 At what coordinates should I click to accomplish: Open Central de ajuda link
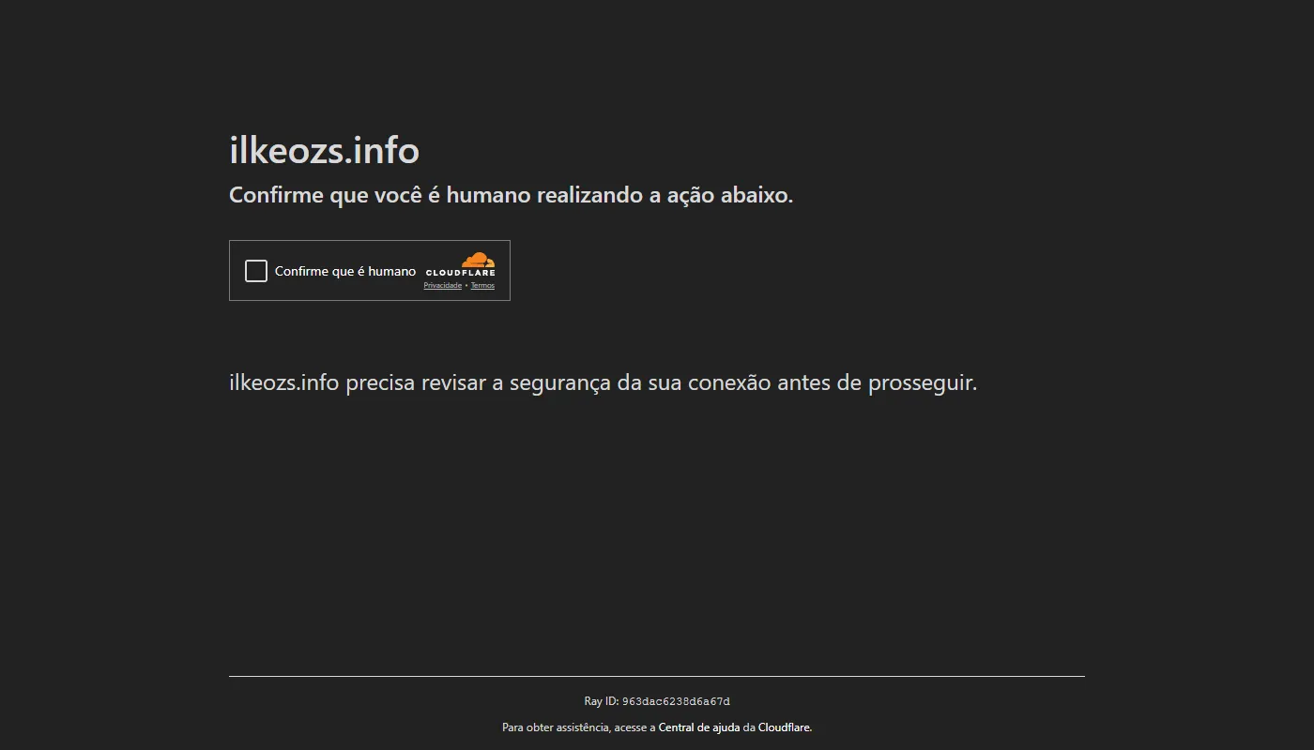click(x=699, y=727)
